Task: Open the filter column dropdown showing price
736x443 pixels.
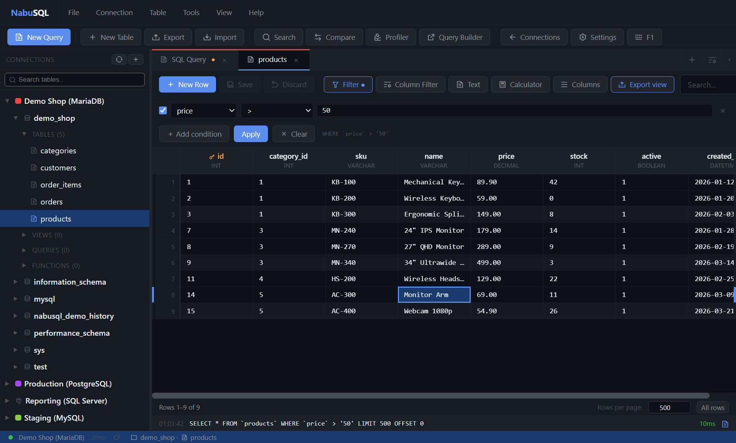Action: click(204, 111)
